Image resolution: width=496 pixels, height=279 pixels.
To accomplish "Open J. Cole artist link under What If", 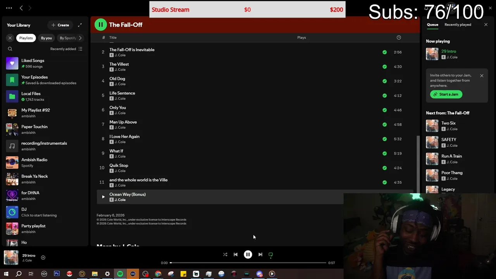I will click(x=120, y=157).
